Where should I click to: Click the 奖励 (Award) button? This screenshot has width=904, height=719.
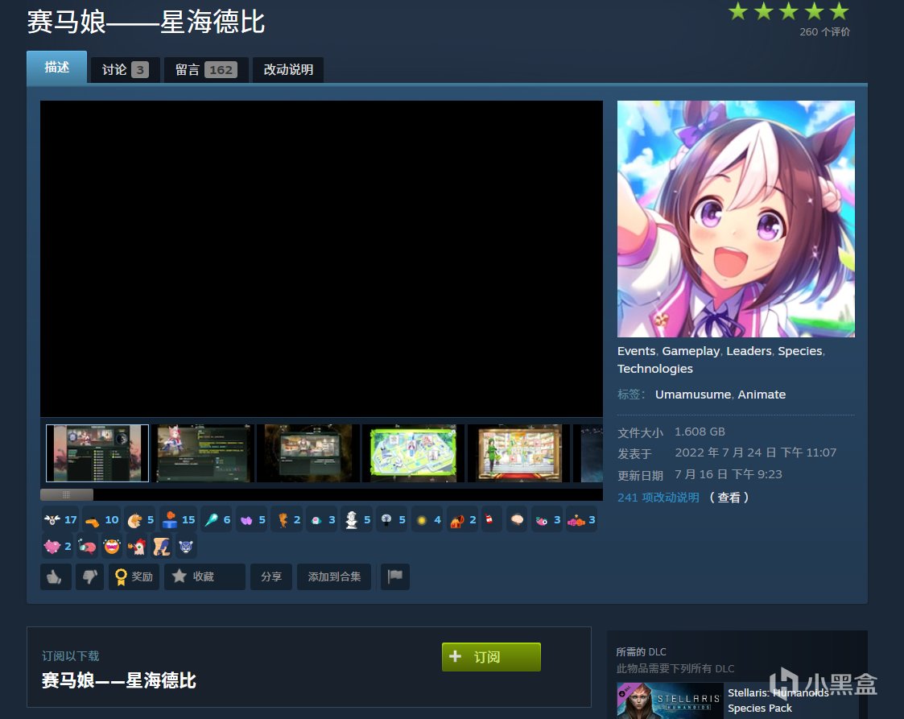click(x=134, y=576)
